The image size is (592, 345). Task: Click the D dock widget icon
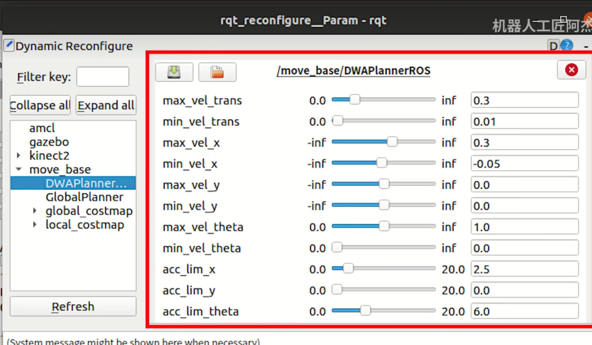coord(553,46)
